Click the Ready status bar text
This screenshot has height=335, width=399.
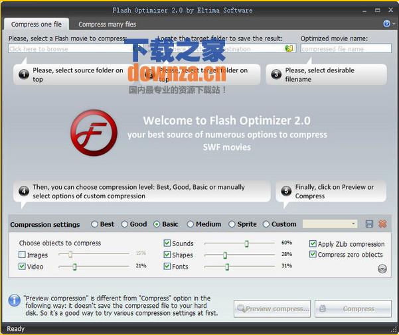(15, 328)
